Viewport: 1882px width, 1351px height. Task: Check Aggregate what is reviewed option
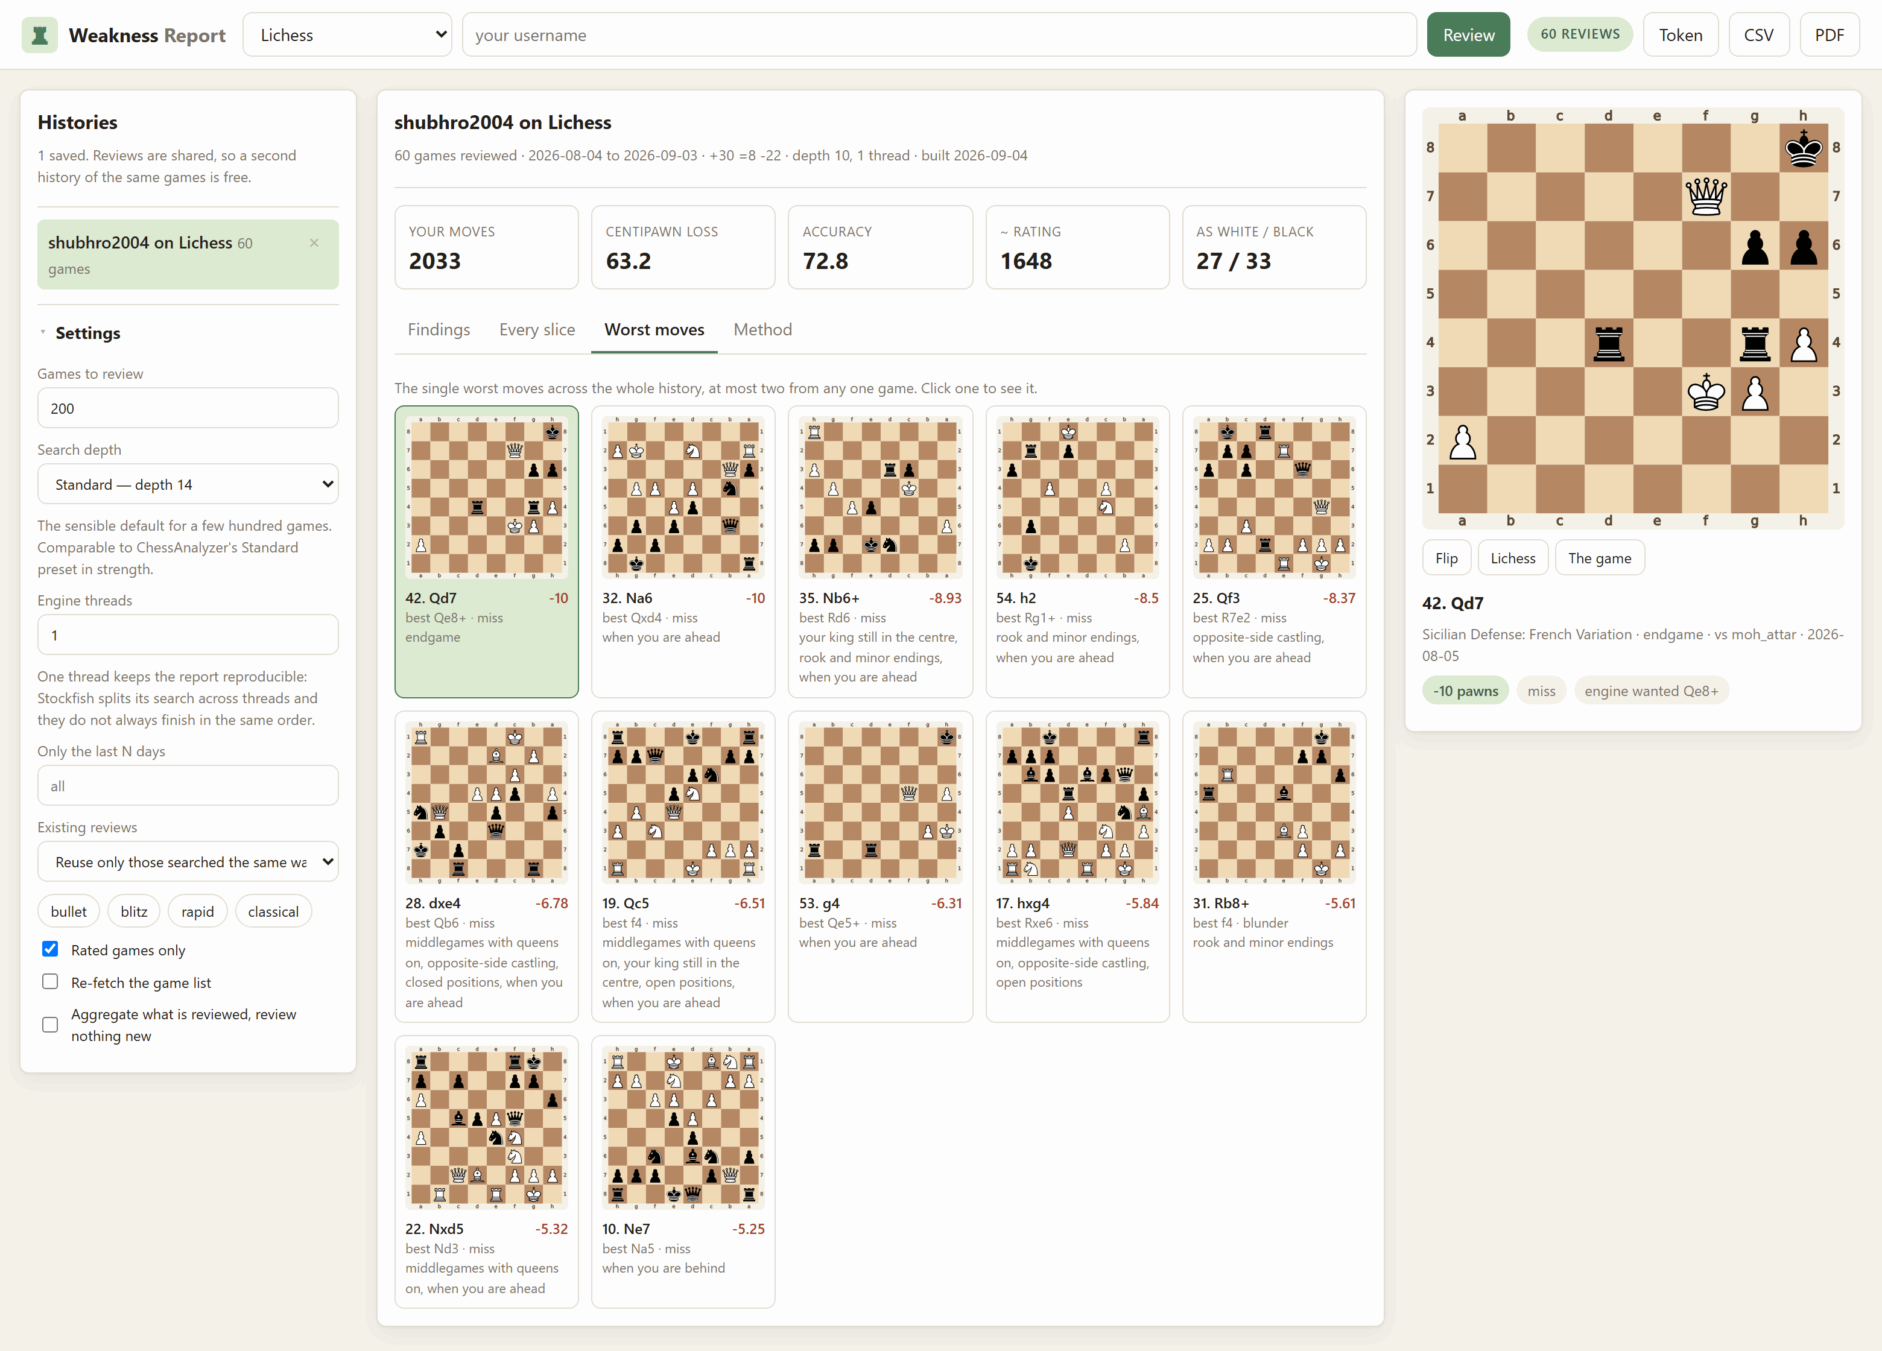point(51,1025)
